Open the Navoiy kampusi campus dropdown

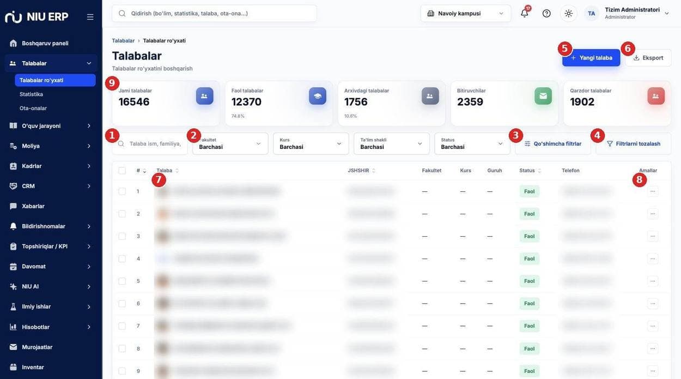[466, 13]
